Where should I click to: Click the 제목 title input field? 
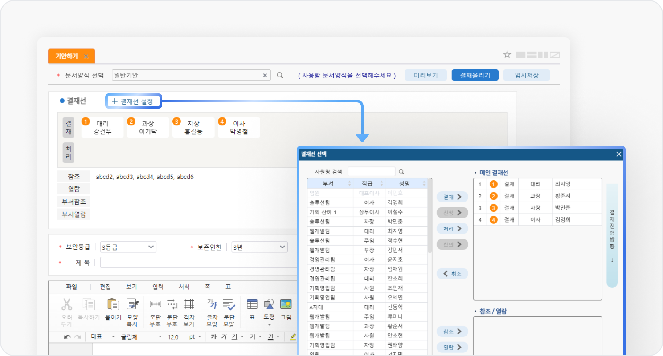coord(198,263)
